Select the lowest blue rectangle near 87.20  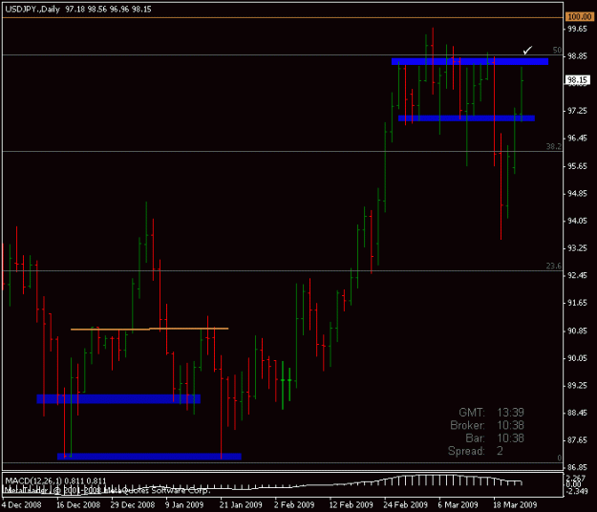(149, 457)
